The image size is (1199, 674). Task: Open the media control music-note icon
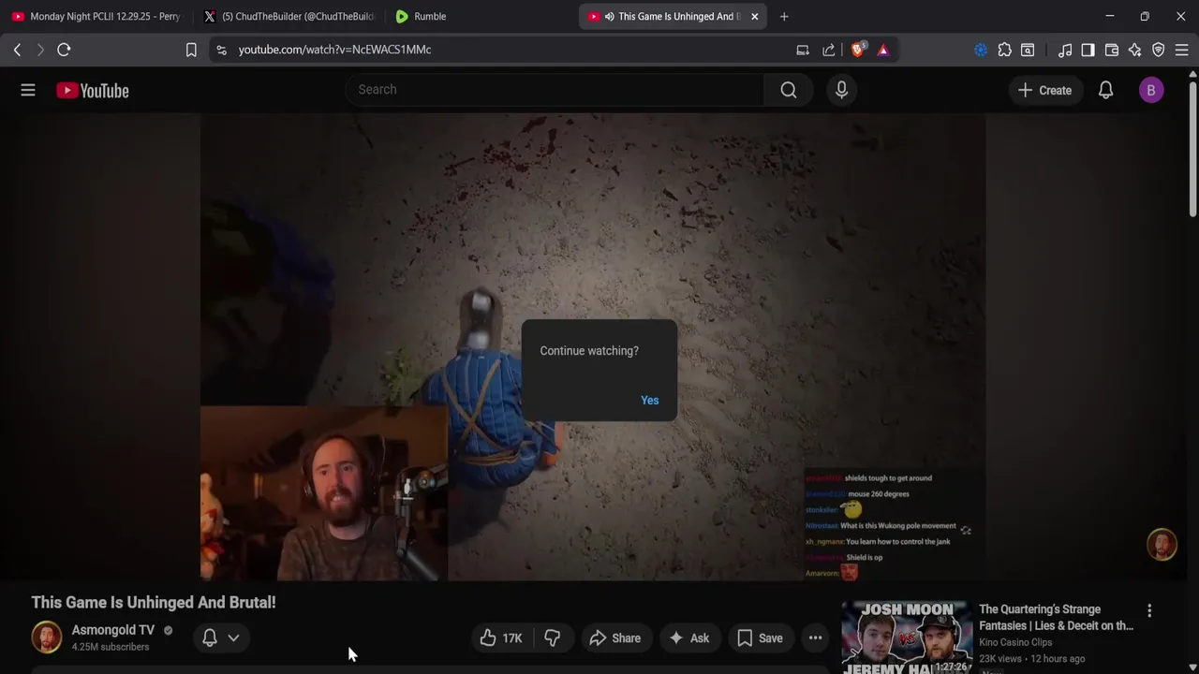tap(1065, 50)
